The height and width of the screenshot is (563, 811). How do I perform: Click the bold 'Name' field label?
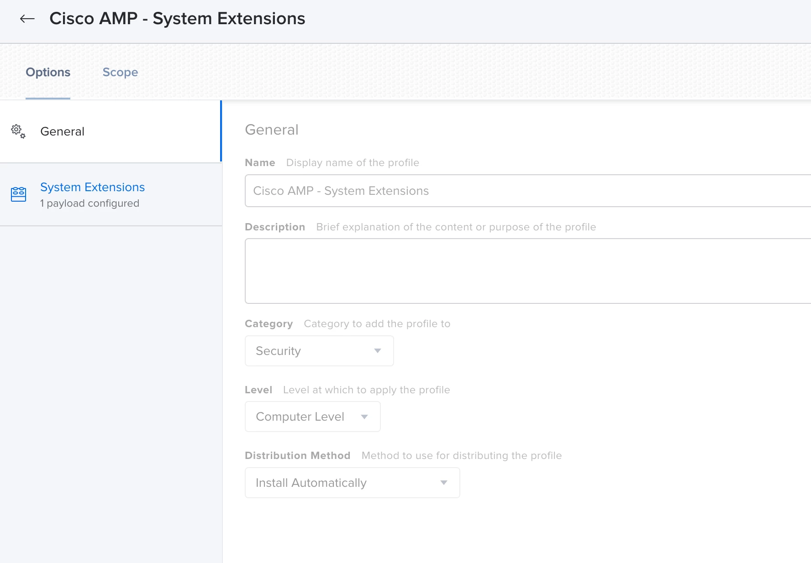pos(260,163)
